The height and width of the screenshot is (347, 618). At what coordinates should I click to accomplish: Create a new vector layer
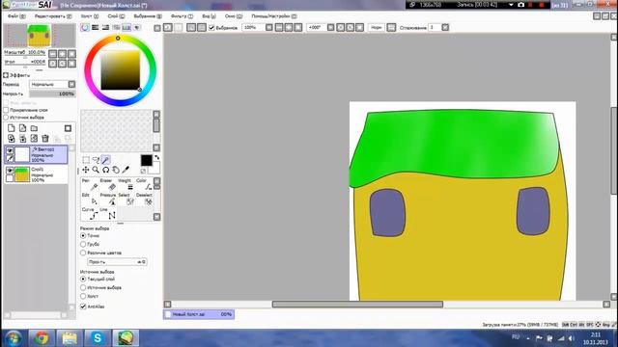(22, 128)
